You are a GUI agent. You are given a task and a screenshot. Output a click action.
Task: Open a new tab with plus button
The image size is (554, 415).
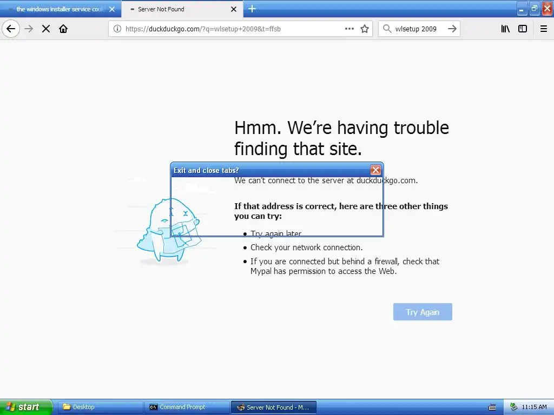[252, 9]
